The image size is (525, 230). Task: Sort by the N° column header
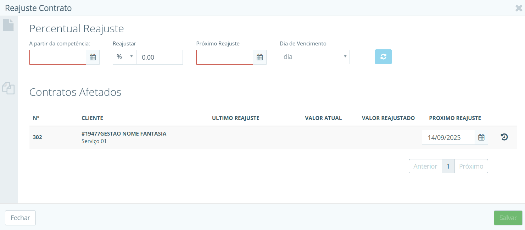click(36, 118)
